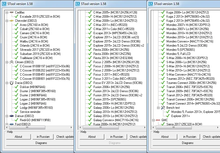
Task: Click the STool app icon in left window title
Action: click(x=4, y=4)
